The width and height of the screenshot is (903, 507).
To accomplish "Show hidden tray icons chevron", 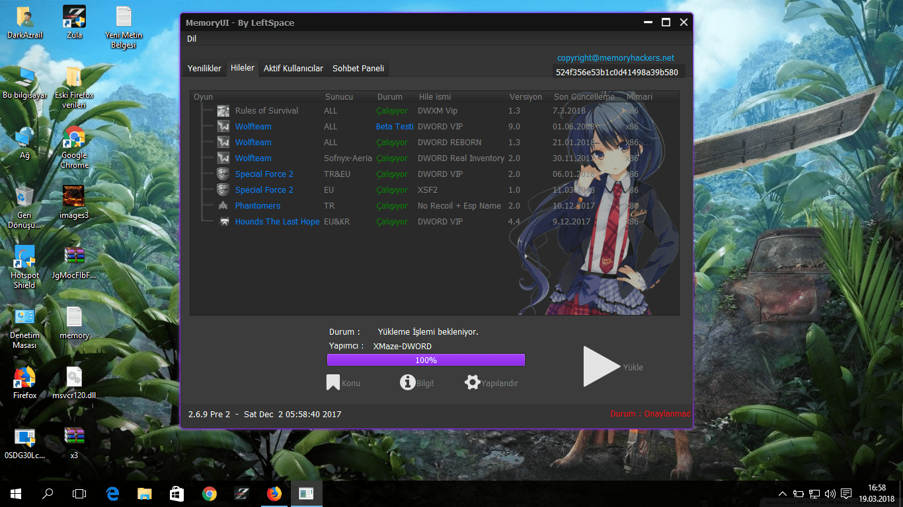I will [x=783, y=493].
